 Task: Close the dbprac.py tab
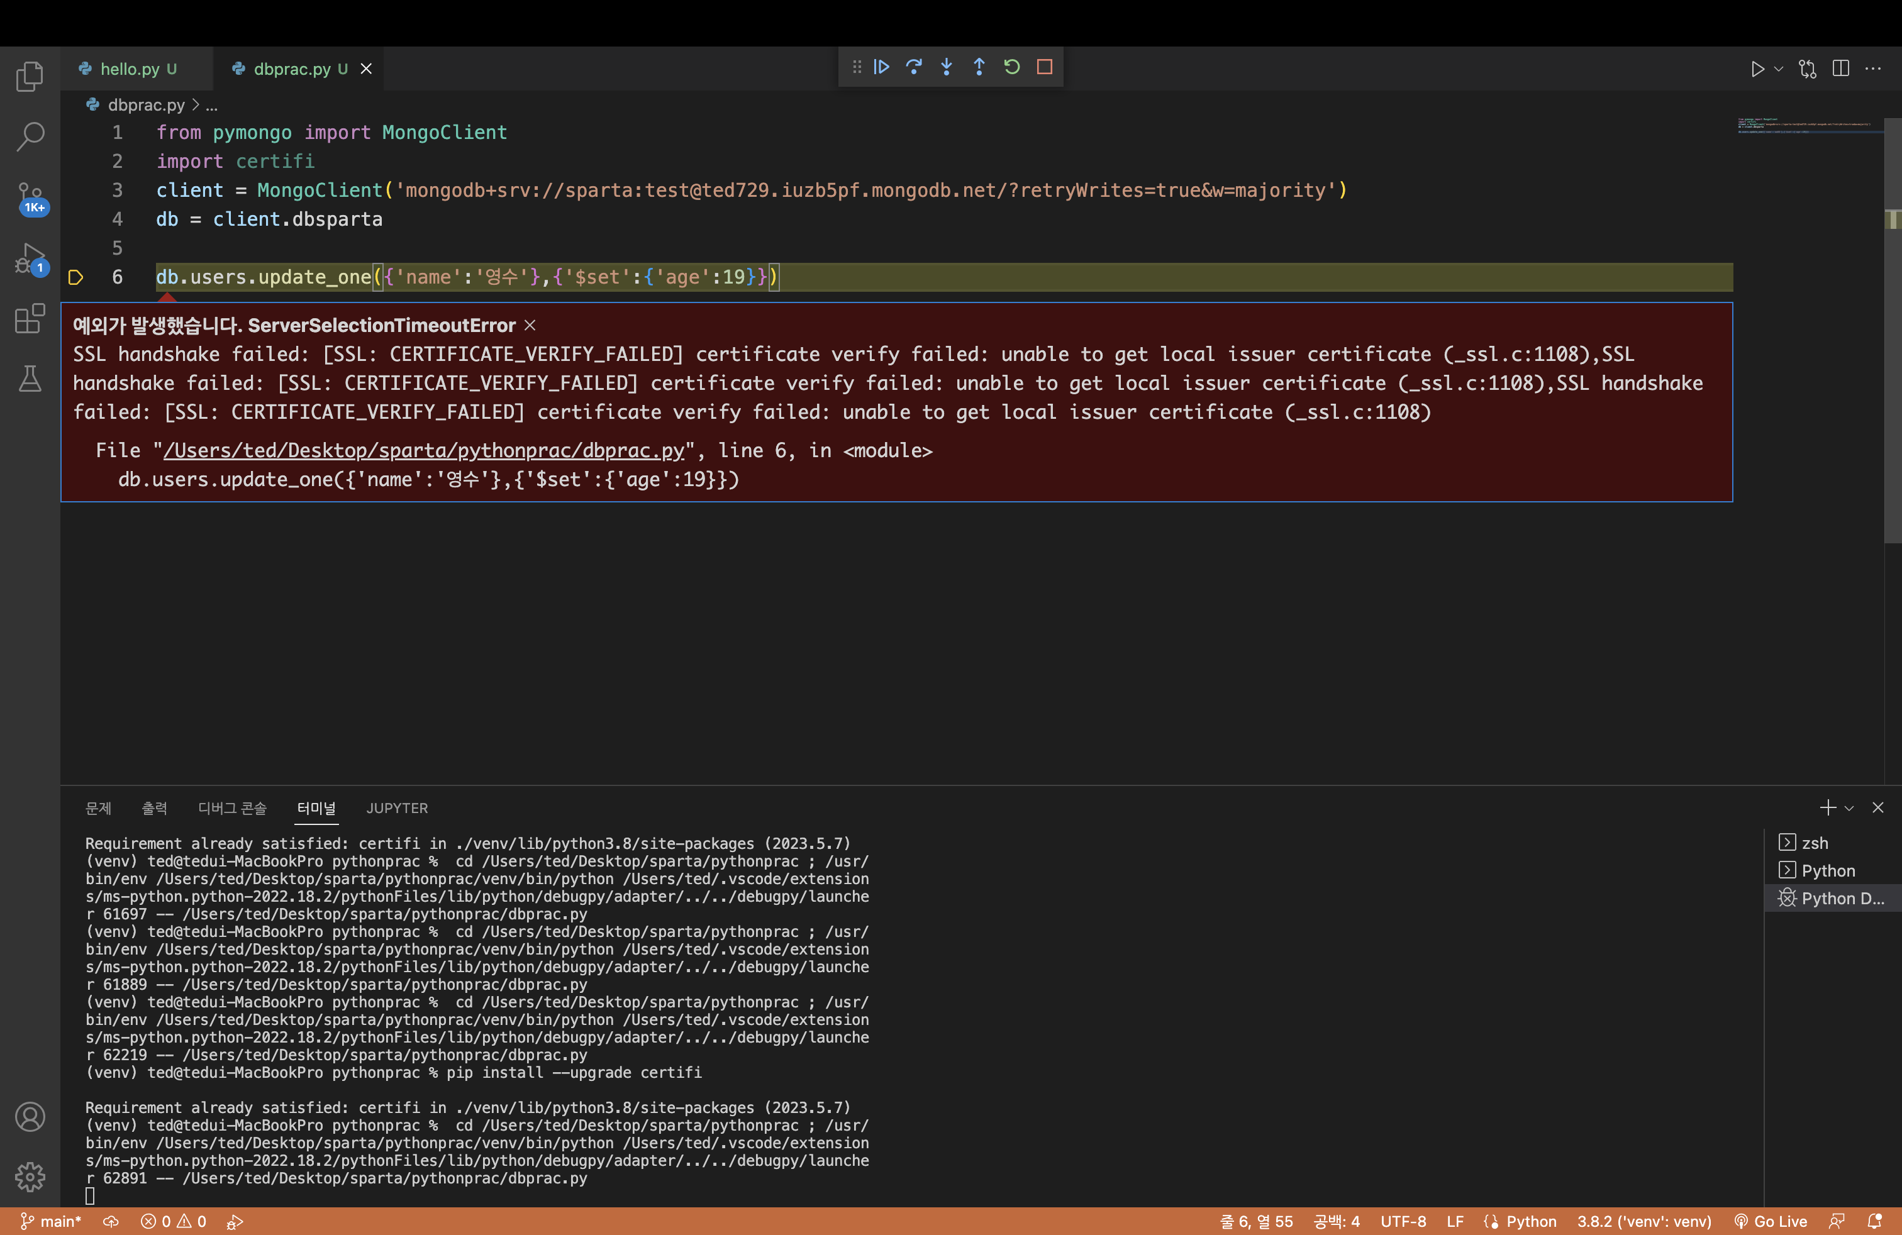[x=366, y=69]
